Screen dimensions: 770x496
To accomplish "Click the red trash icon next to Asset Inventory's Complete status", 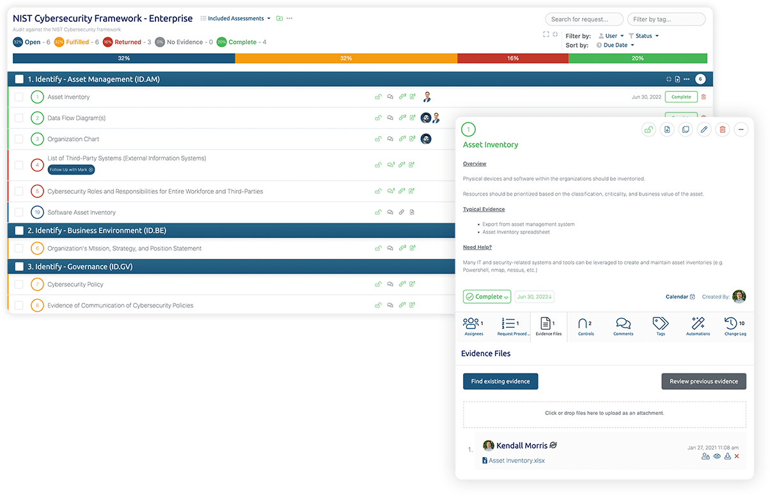I will pyautogui.click(x=703, y=97).
